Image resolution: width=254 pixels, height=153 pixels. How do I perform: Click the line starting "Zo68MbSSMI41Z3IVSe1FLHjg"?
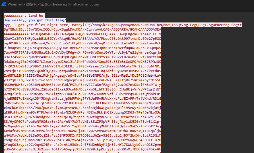click(82, 75)
